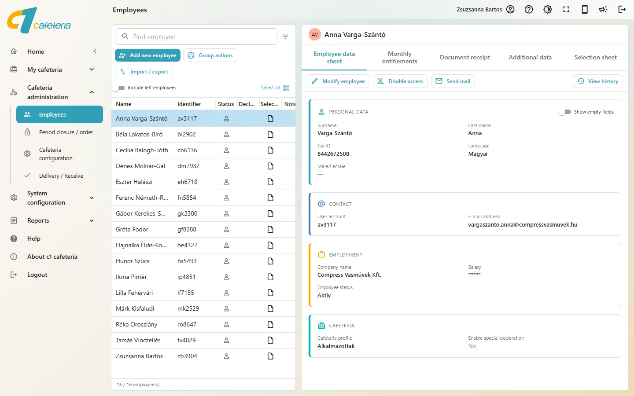634x396 pixels.
Task: Open the Selection sheet tab
Action: (595, 57)
